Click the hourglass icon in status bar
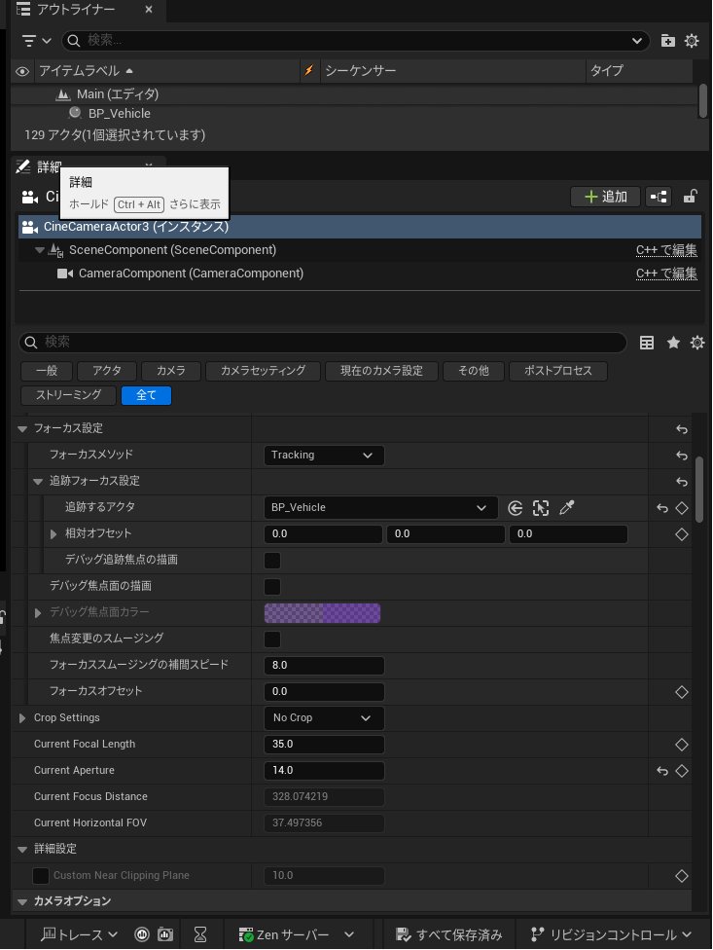This screenshot has height=950, width=713. pyautogui.click(x=200, y=934)
